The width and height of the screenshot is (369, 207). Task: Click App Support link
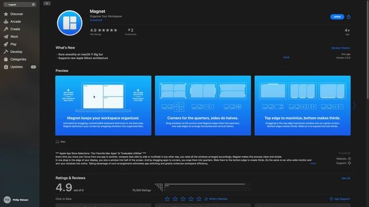(x=342, y=199)
